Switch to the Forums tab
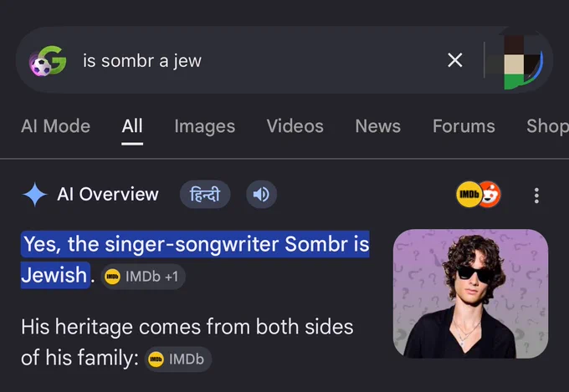Image resolution: width=569 pixels, height=392 pixels. [x=464, y=126]
